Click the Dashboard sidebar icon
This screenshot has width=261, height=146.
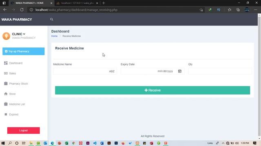click(x=6, y=63)
